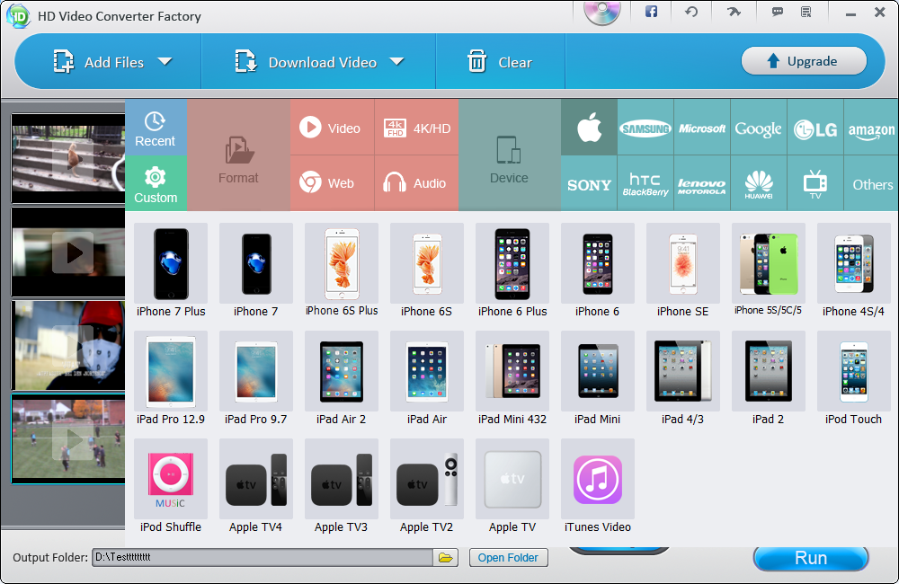Image resolution: width=899 pixels, height=584 pixels.
Task: Show HTC BlackBerry devices
Action: pos(645,183)
